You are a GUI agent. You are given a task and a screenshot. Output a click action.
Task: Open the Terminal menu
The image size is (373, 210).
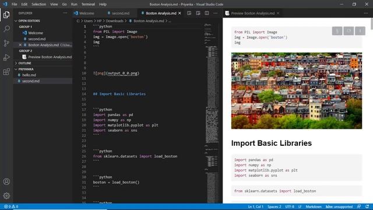coord(88,4)
